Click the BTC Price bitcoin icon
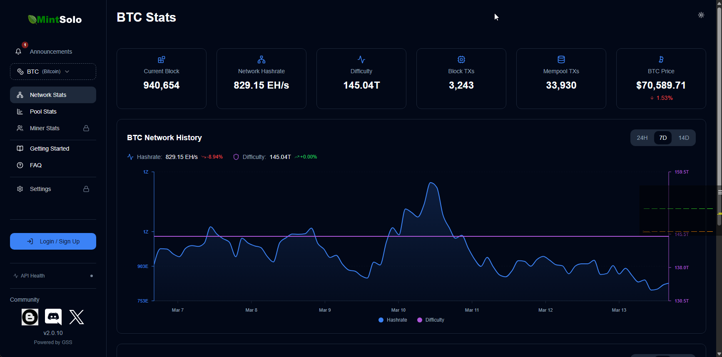This screenshot has height=357, width=722. 661,59
